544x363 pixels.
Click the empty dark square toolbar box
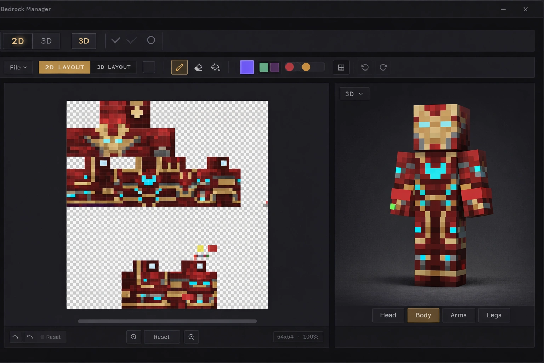click(149, 67)
